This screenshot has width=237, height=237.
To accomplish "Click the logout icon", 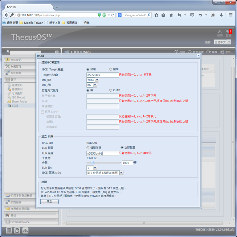I will [222, 52].
